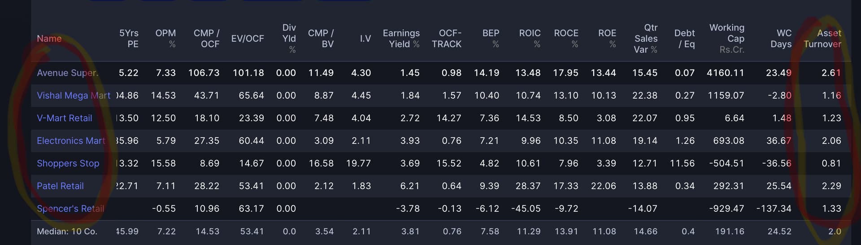Click the ROCE % column header
The width and height of the screenshot is (861, 245).
(566, 39)
